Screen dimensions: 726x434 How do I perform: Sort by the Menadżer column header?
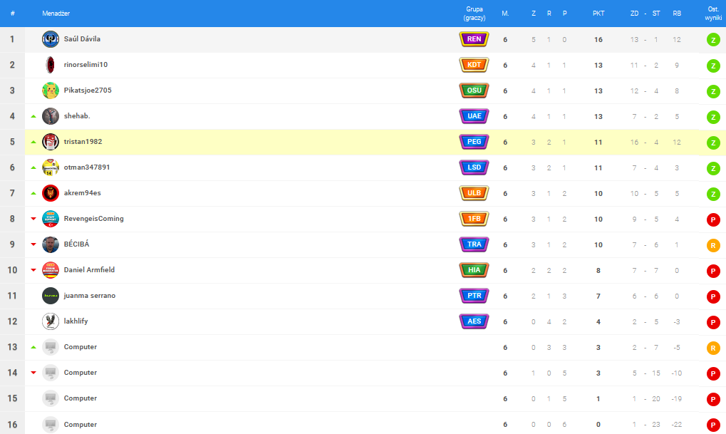click(x=56, y=14)
